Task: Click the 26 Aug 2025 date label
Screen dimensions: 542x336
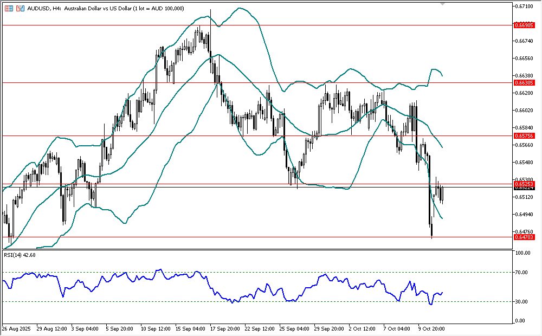Action: pyautogui.click(x=16, y=328)
